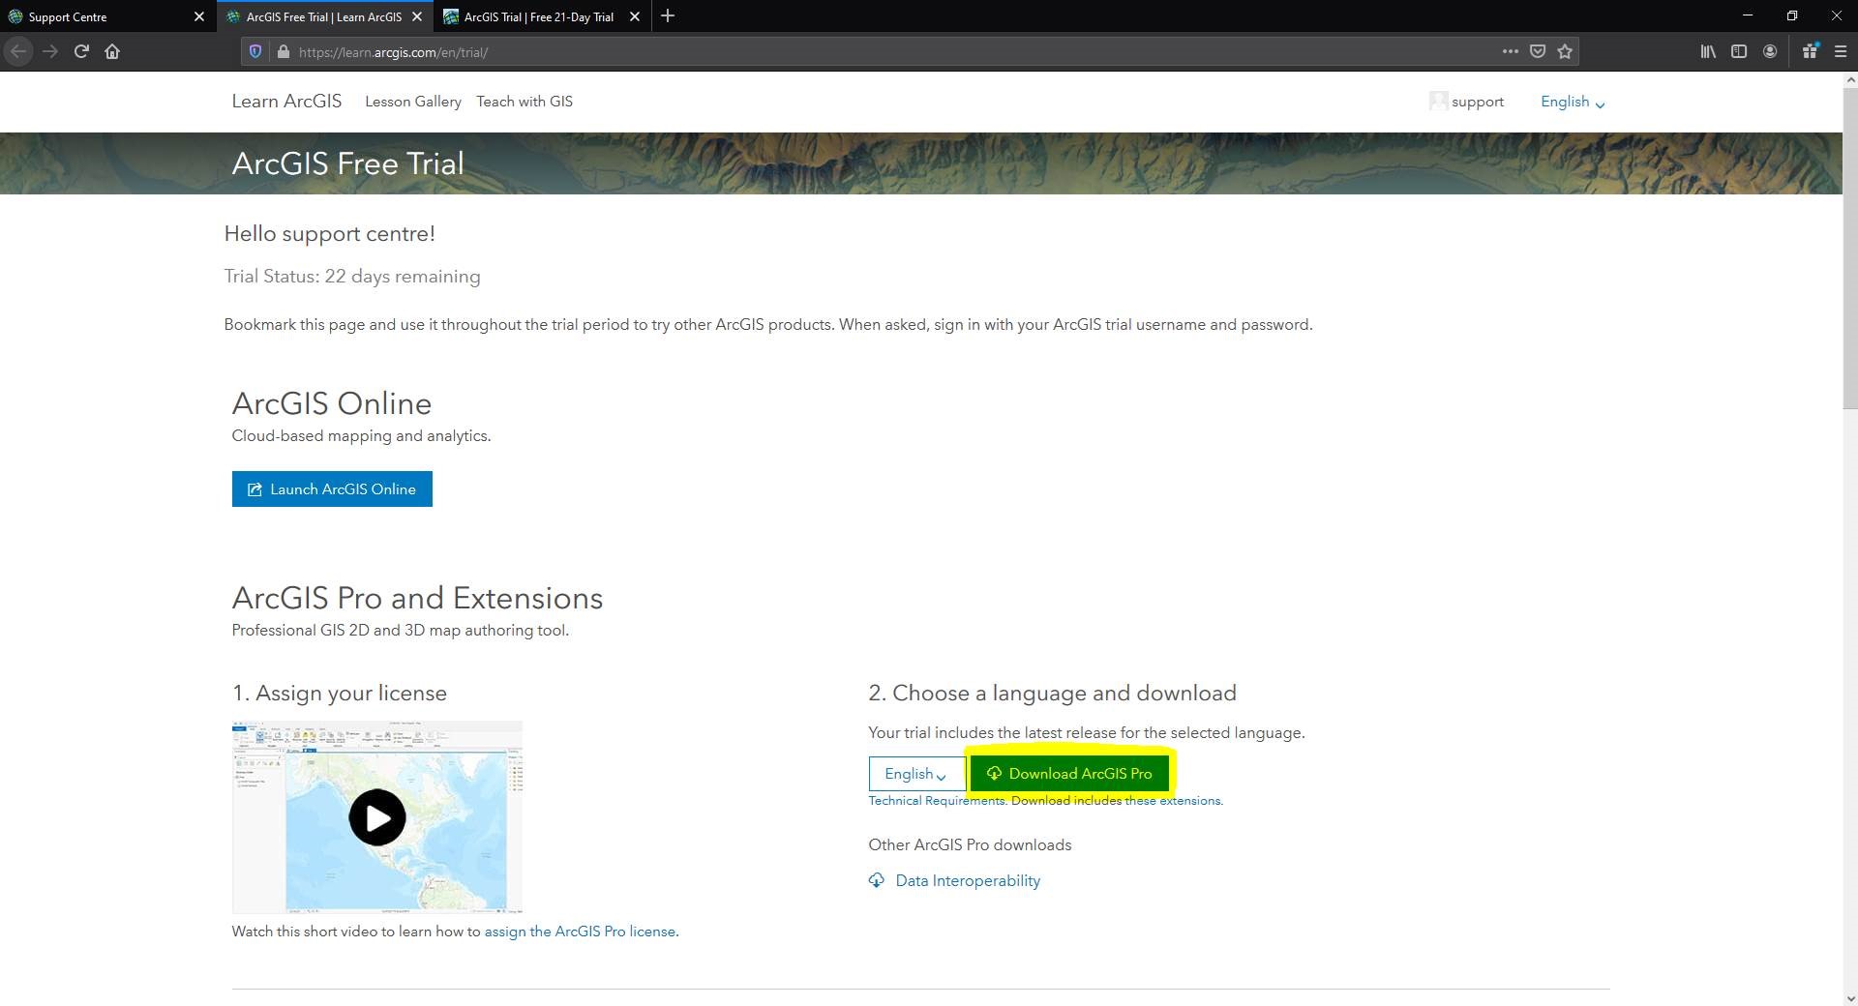Open the Lesson Gallery menu item
Screen dimensions: 1858x1006
tap(413, 102)
